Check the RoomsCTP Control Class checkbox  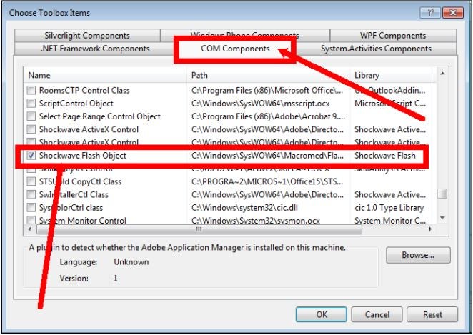[31, 90]
